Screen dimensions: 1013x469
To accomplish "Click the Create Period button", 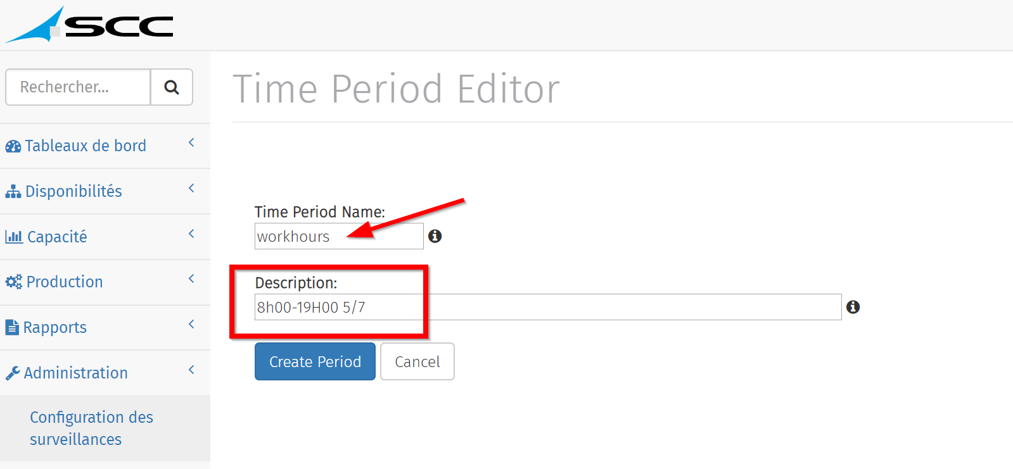I will (315, 361).
